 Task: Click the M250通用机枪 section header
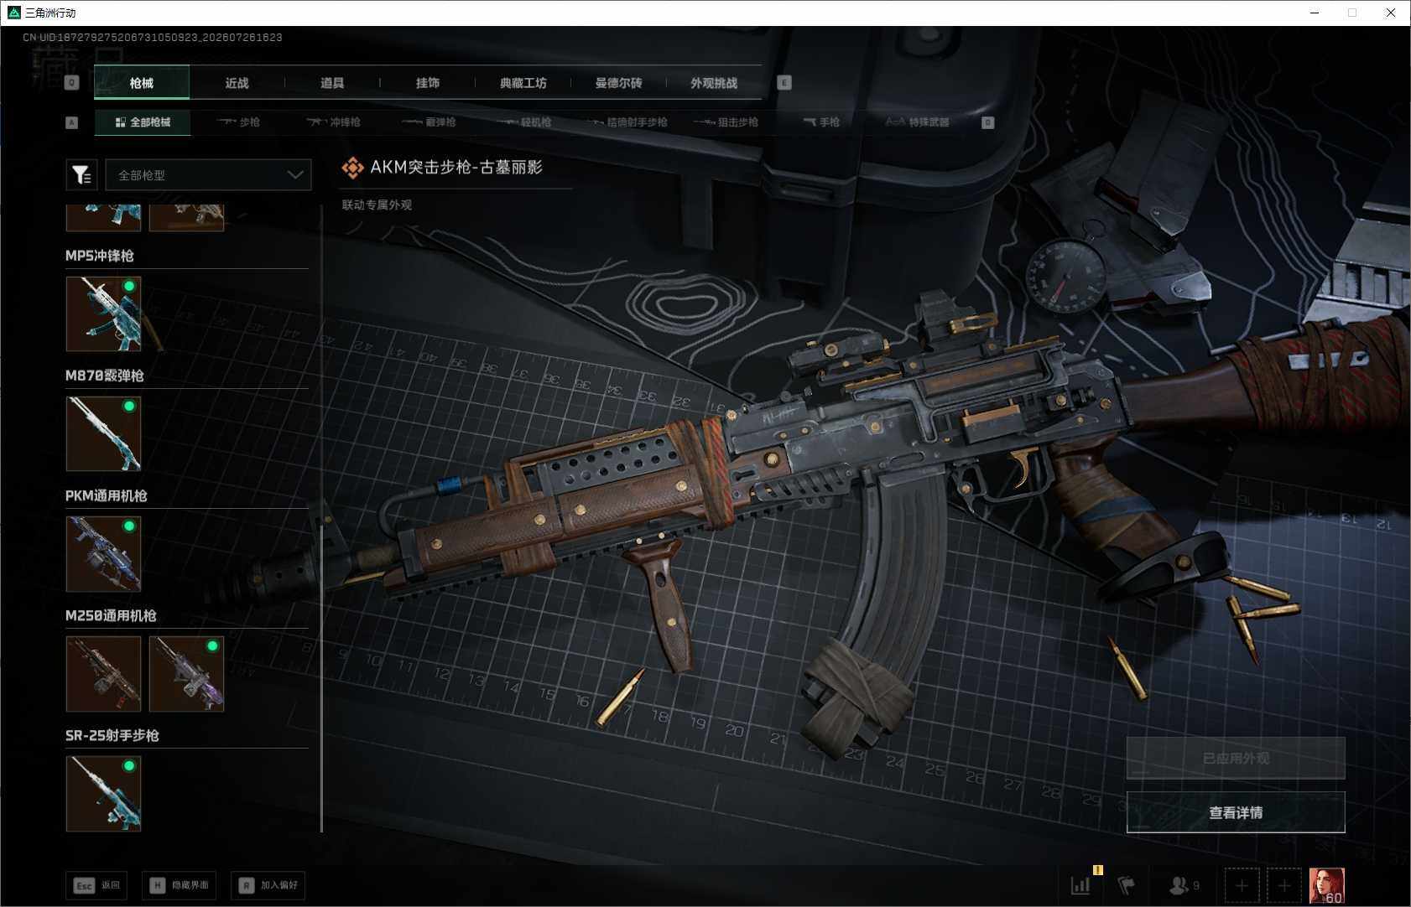[111, 615]
